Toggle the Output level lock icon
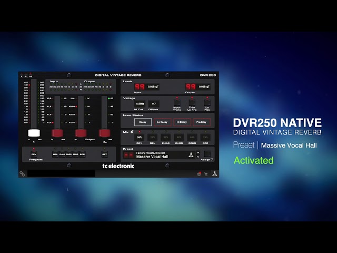The height and width of the screenshot is (253, 337). pos(207,86)
